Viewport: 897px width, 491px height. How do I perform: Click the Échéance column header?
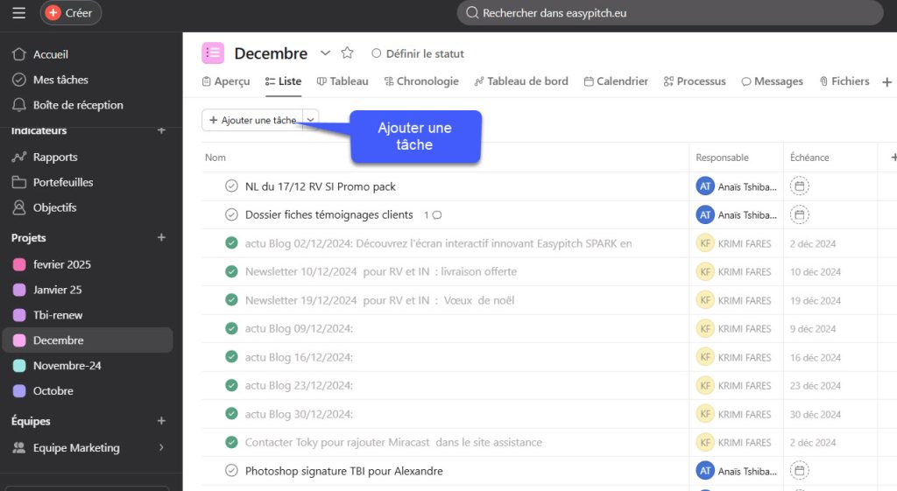click(809, 158)
